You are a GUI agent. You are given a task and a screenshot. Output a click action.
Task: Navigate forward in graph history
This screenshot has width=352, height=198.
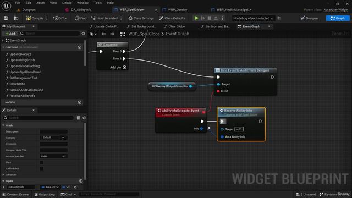[112, 34]
